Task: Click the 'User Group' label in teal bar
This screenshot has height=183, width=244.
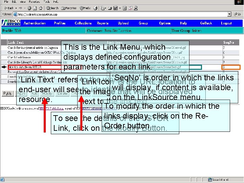Action: click(186, 30)
